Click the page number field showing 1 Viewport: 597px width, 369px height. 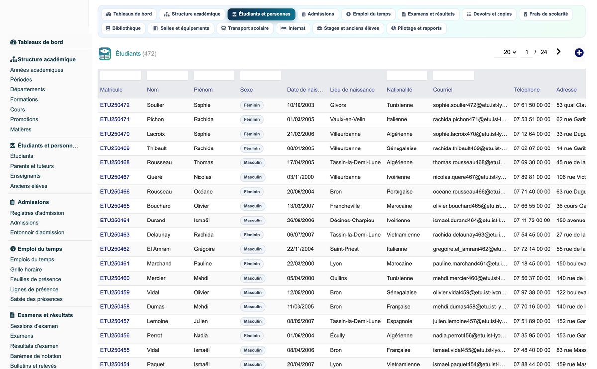tap(527, 52)
